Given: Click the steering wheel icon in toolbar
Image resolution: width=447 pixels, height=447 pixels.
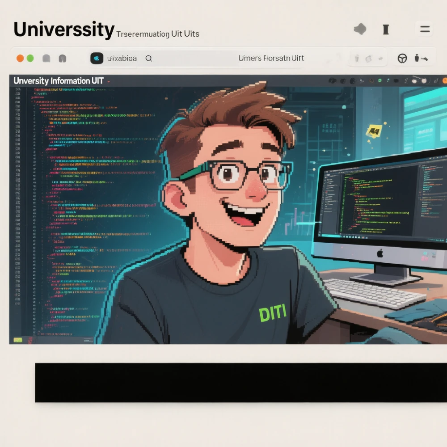Looking at the screenshot, I should [402, 58].
